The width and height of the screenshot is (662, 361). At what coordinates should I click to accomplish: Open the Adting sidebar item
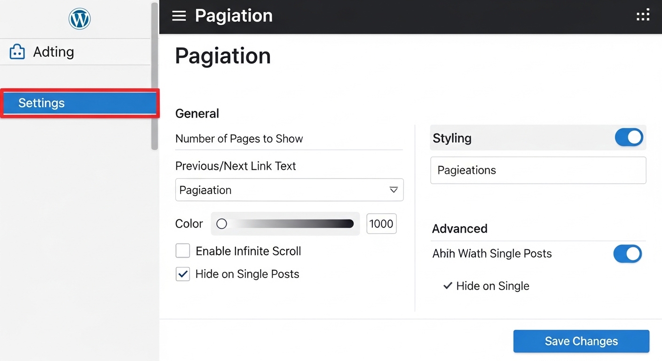[75, 52]
